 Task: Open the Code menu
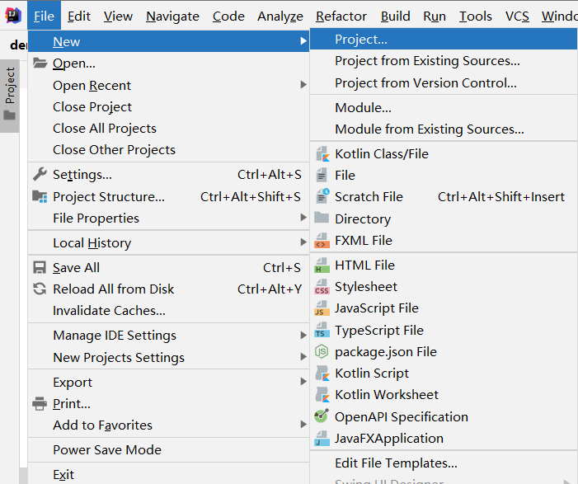coord(228,16)
